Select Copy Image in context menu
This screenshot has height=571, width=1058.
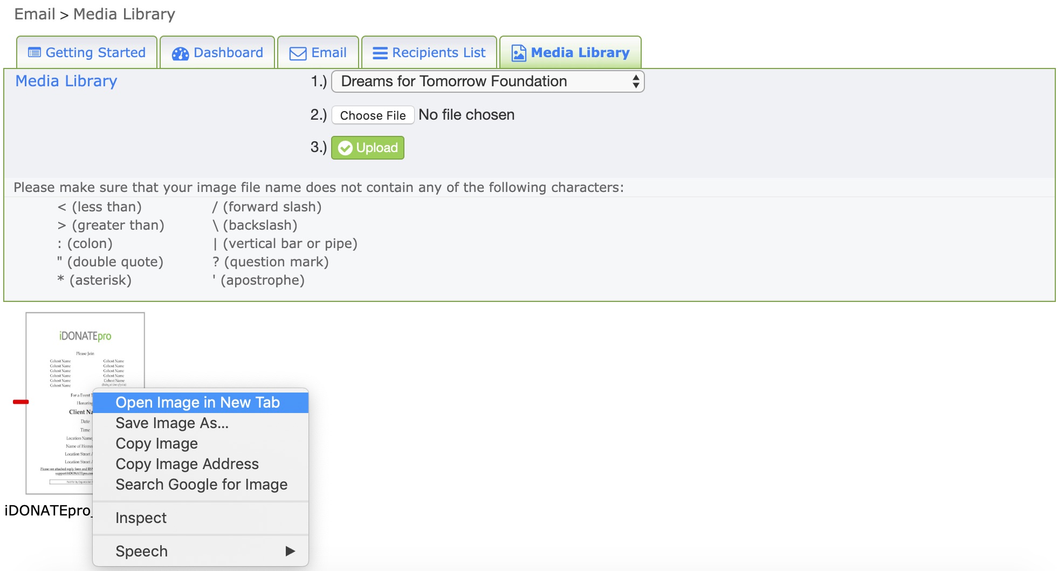click(201, 444)
